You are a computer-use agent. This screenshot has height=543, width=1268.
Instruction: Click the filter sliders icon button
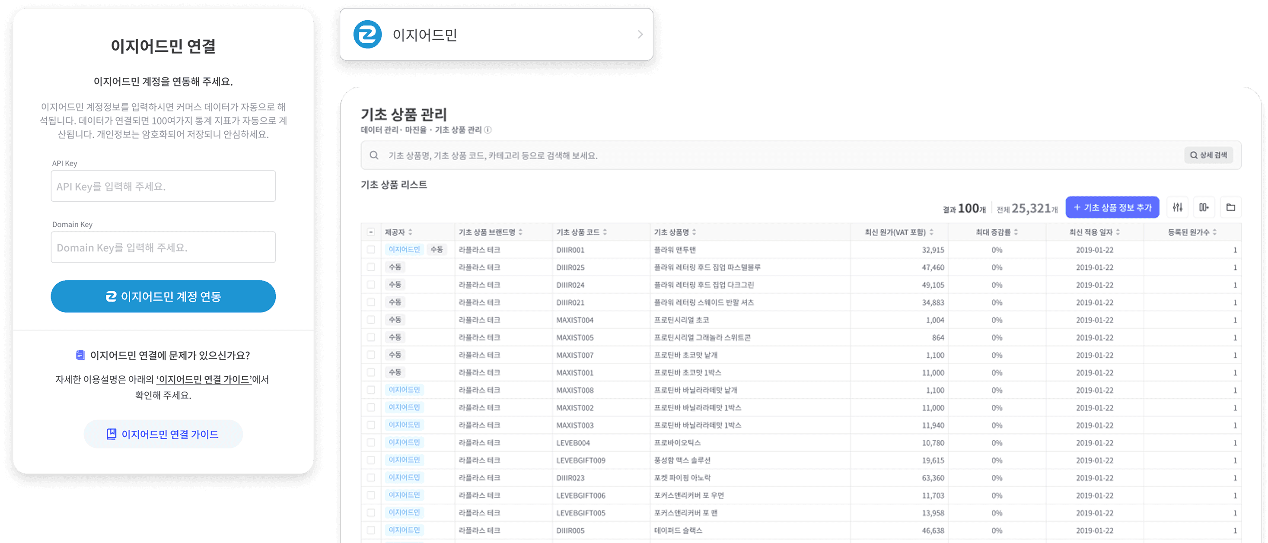click(1177, 207)
